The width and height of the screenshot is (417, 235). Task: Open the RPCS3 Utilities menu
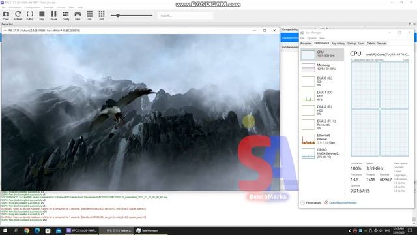61,7
